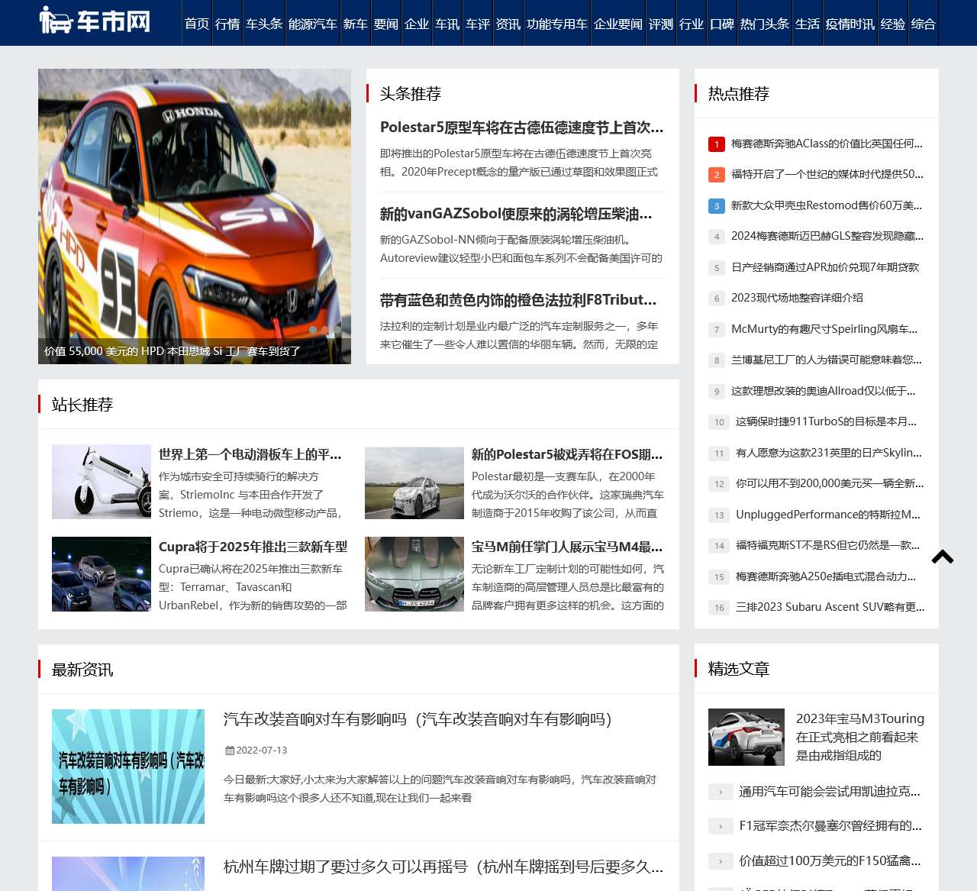Go to the 车头条 section

[264, 24]
